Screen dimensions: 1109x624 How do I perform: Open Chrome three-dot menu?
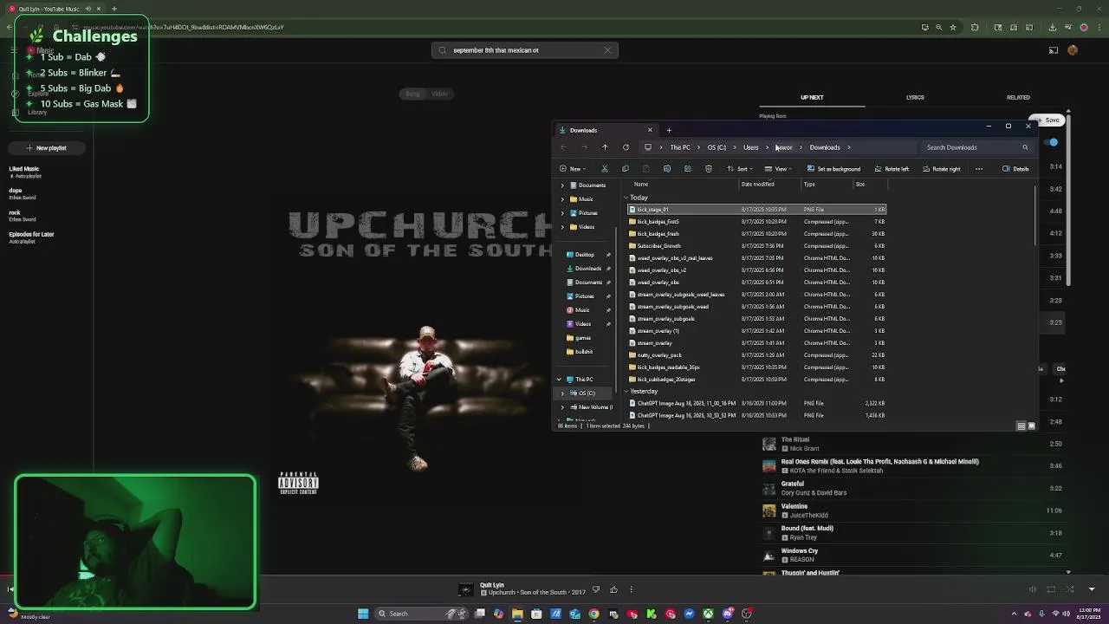tap(1098, 28)
